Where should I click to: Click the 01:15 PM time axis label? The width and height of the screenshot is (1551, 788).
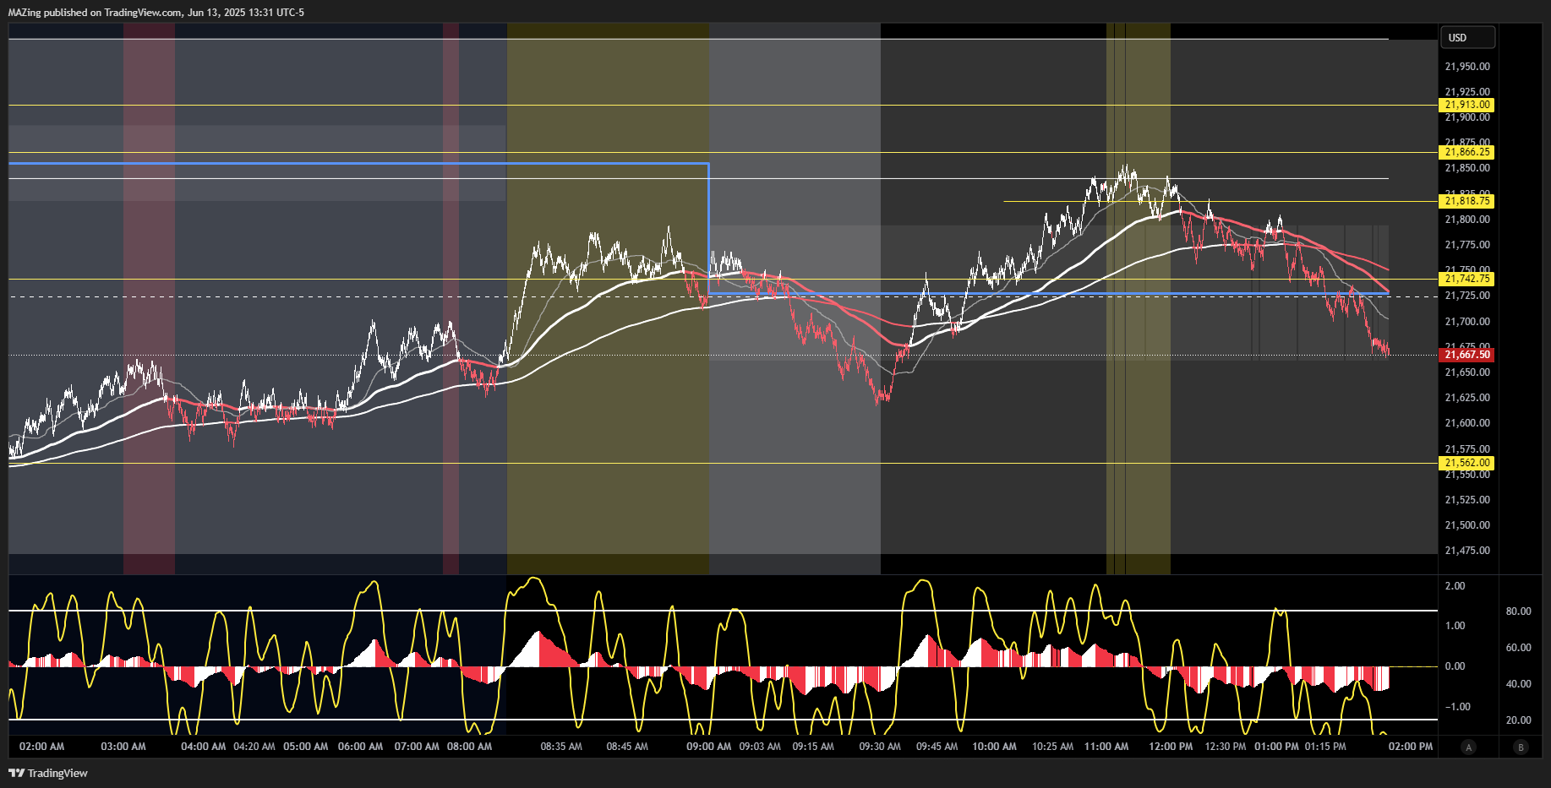pos(1325,747)
